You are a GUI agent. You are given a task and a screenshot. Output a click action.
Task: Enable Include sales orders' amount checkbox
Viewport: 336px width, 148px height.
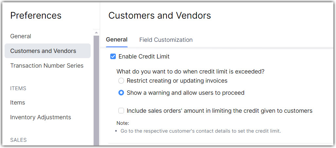pos(121,111)
